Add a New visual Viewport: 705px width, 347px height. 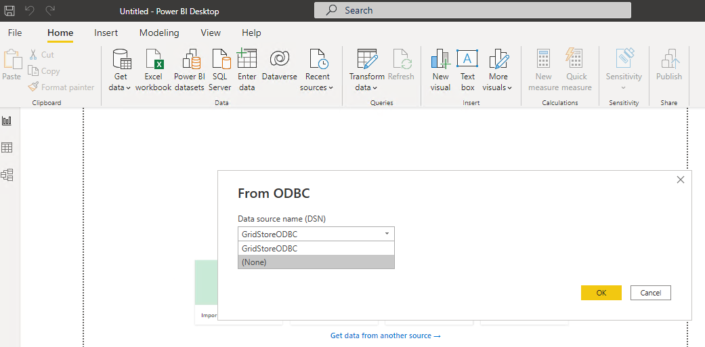[440, 61]
